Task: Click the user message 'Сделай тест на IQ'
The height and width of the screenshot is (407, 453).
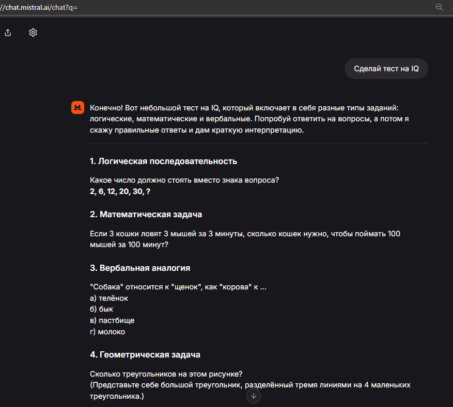Action: [386, 69]
